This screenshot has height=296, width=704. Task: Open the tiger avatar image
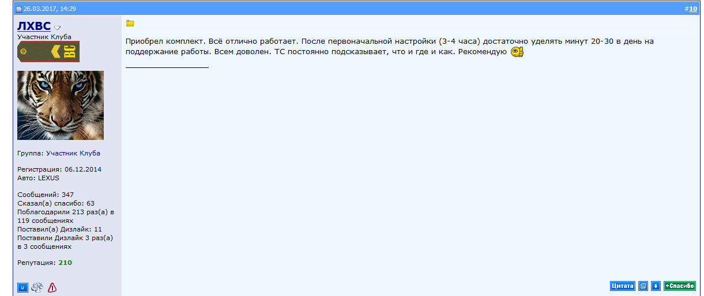[61, 105]
